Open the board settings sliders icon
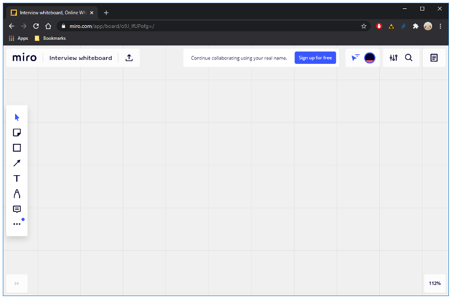 393,58
